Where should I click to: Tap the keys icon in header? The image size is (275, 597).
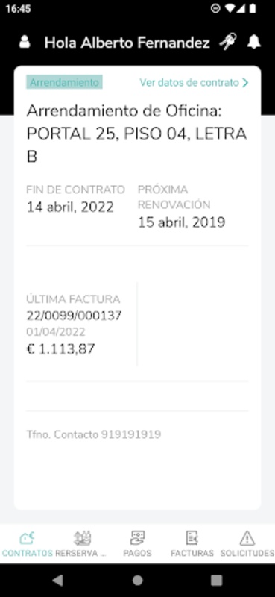228,42
